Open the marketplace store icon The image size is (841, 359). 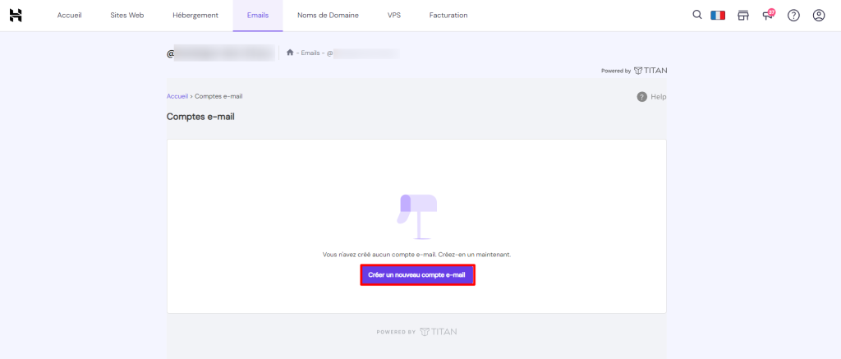click(x=743, y=15)
